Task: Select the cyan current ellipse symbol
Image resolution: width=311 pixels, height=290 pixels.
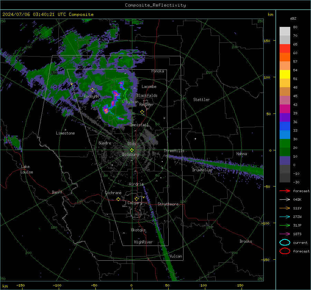Action: click(x=285, y=242)
